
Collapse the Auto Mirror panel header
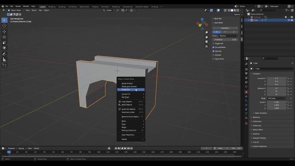(x=218, y=23)
